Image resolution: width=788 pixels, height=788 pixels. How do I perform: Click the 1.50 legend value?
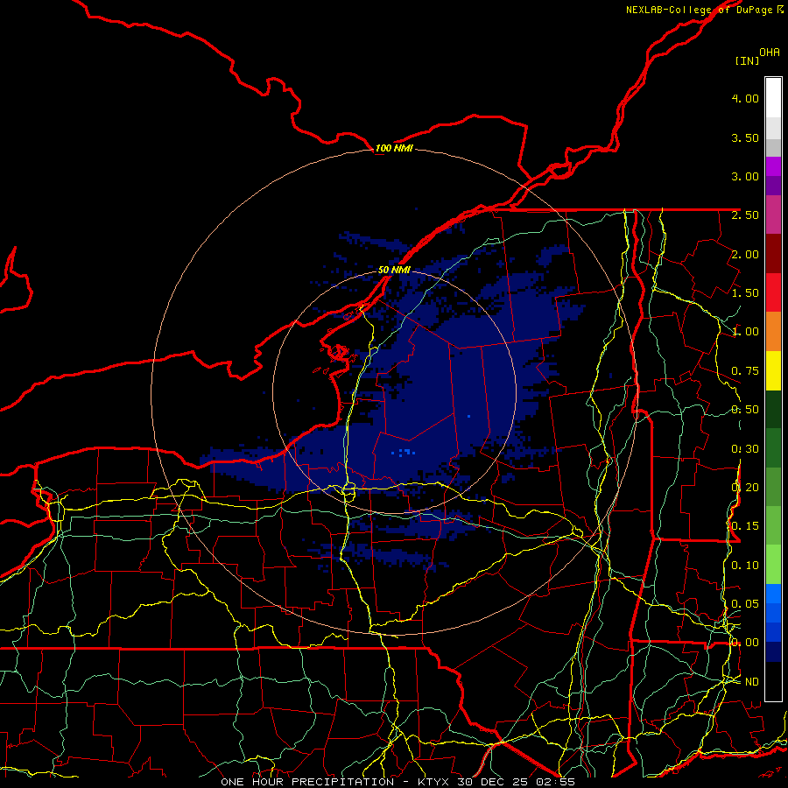(x=745, y=293)
